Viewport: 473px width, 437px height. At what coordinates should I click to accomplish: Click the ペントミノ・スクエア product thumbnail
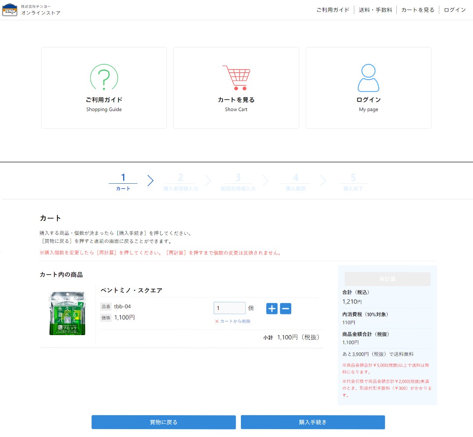point(67,313)
